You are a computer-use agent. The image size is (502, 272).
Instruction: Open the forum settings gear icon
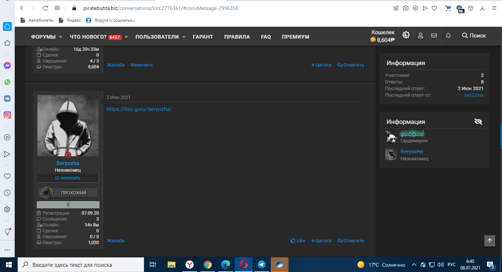[406, 35]
